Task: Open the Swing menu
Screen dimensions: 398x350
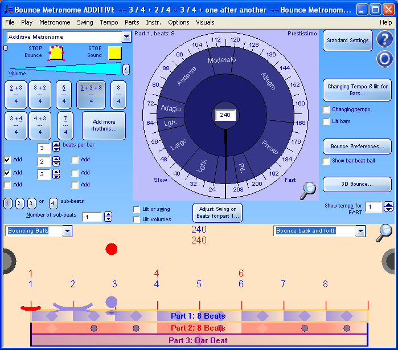Action: coord(85,22)
